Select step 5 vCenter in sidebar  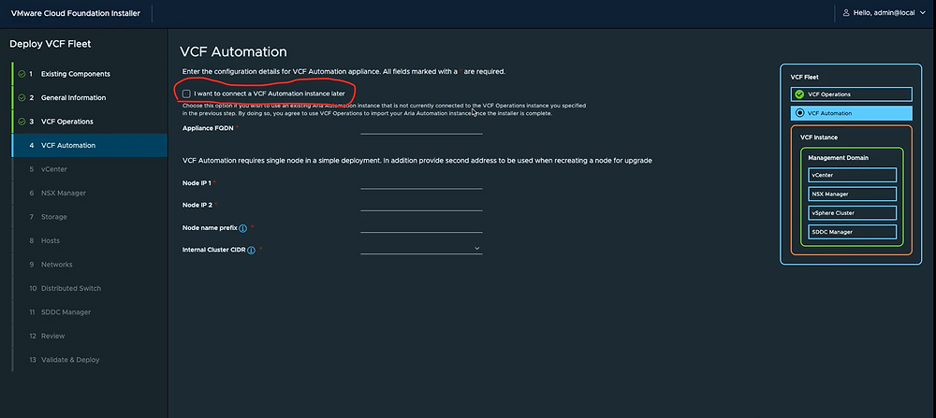[89, 169]
